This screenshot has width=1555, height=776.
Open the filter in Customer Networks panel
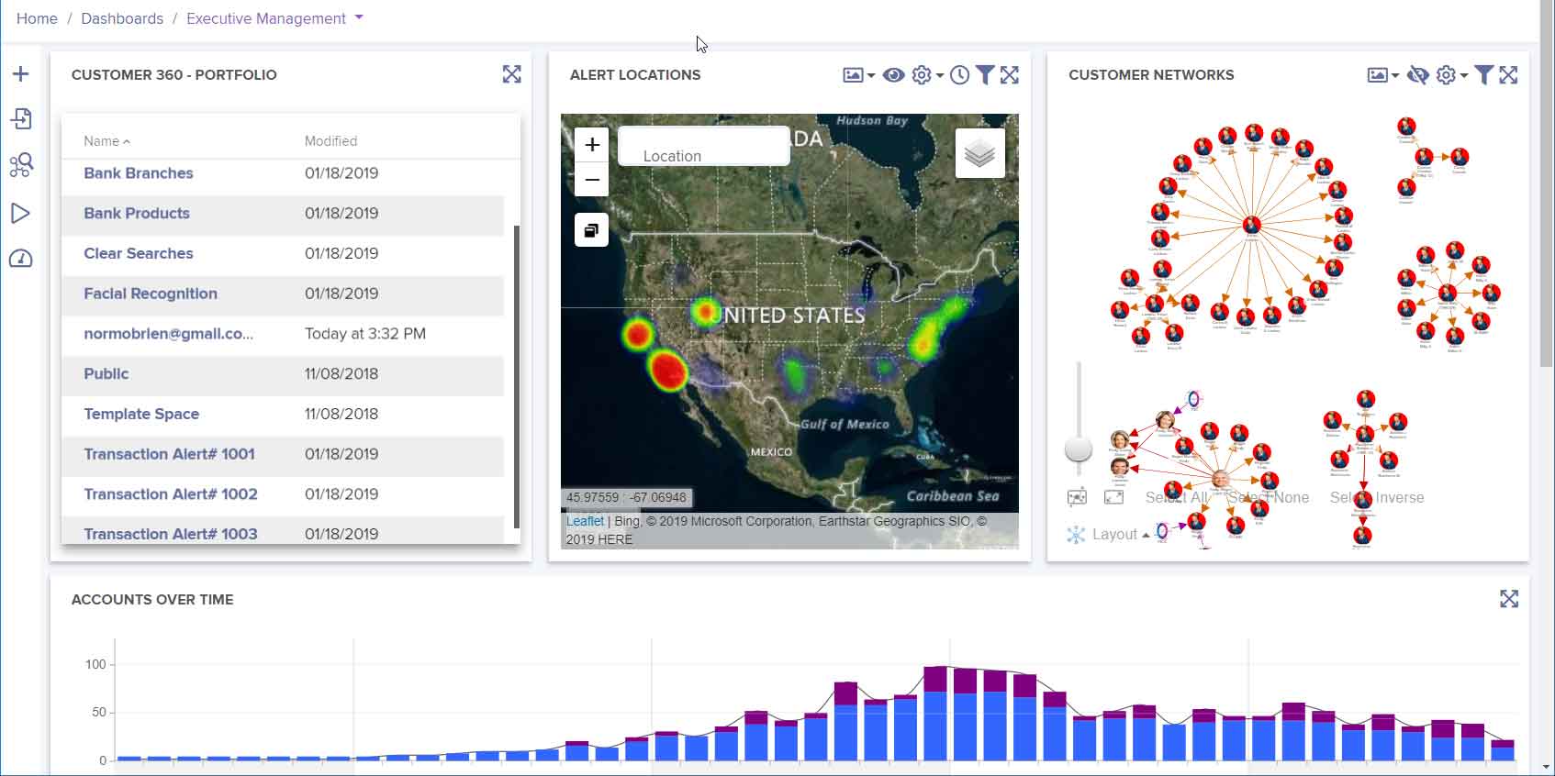[1483, 75]
